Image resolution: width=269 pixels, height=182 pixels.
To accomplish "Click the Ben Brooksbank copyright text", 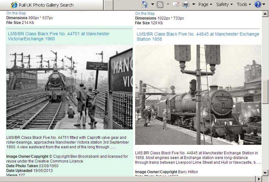I will [x=67, y=159].
